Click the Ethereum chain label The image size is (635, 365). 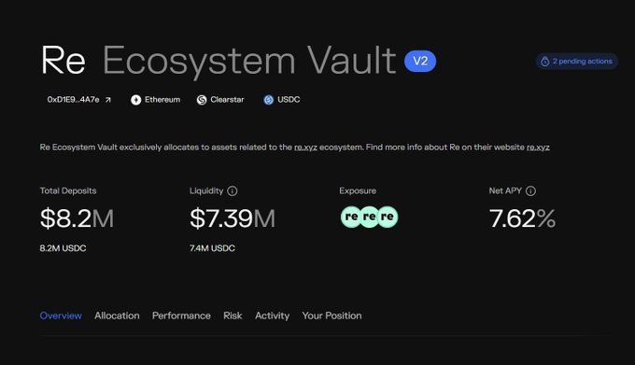coord(162,100)
